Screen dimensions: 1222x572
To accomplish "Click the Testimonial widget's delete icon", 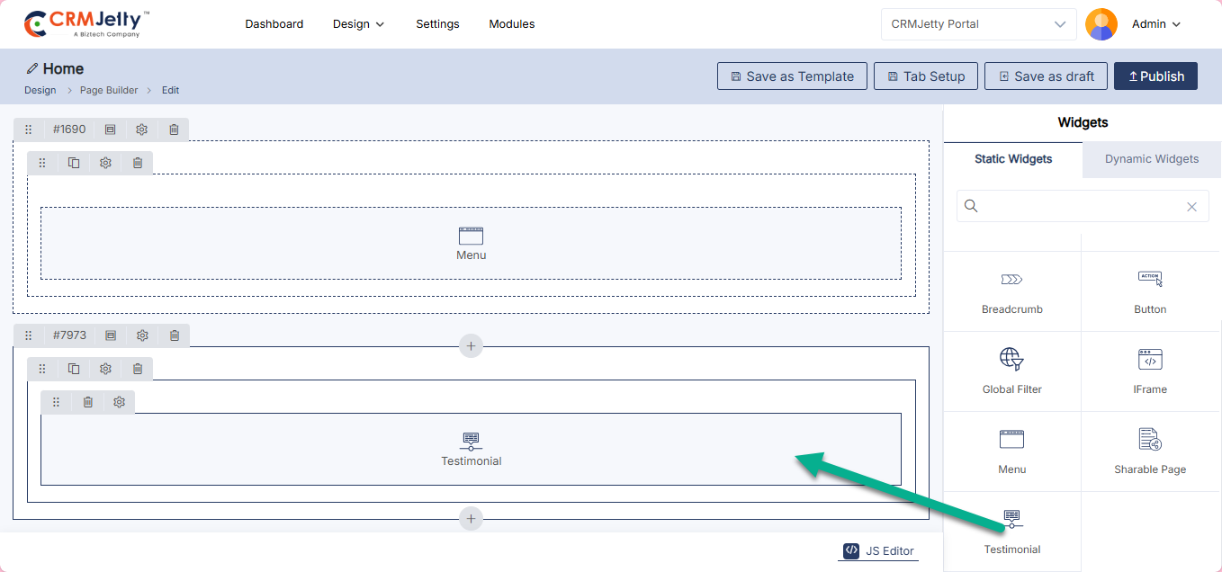I will tap(87, 402).
